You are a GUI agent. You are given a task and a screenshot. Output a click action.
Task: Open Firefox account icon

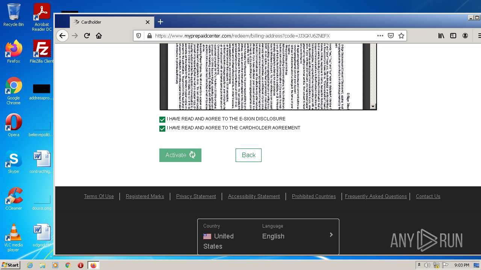[x=465, y=36]
